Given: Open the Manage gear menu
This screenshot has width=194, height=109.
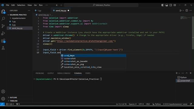Looking at the screenshot, I should pos(3,99).
